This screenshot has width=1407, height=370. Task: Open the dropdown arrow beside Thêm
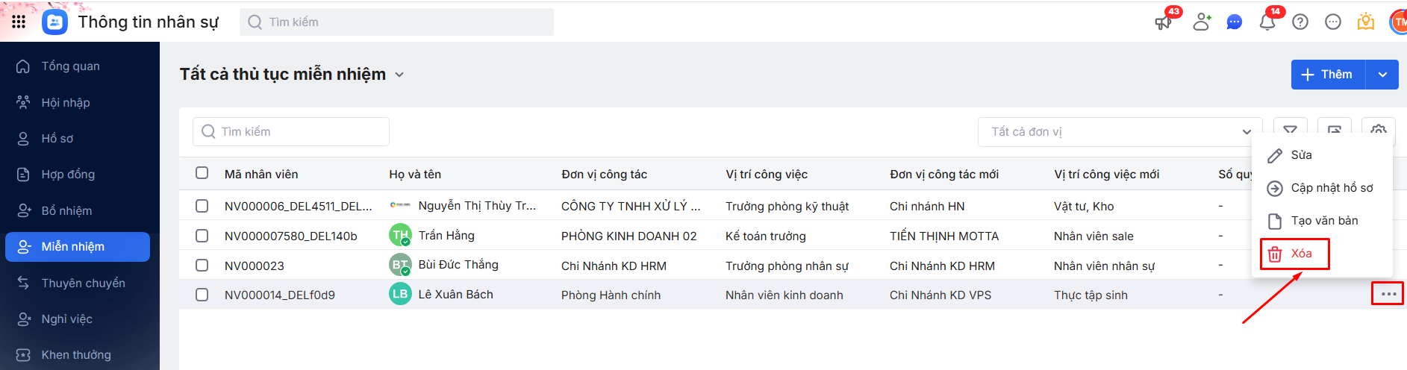point(1382,75)
